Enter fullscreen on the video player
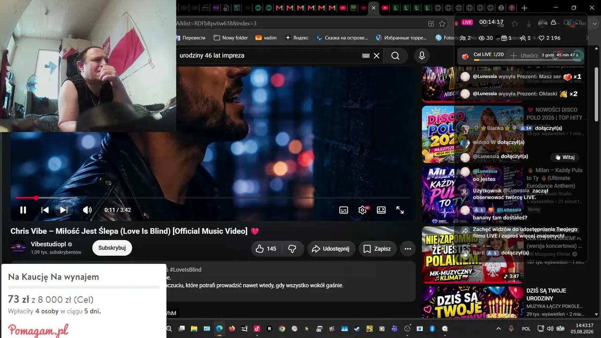Image resolution: width=601 pixels, height=338 pixels. tap(400, 210)
